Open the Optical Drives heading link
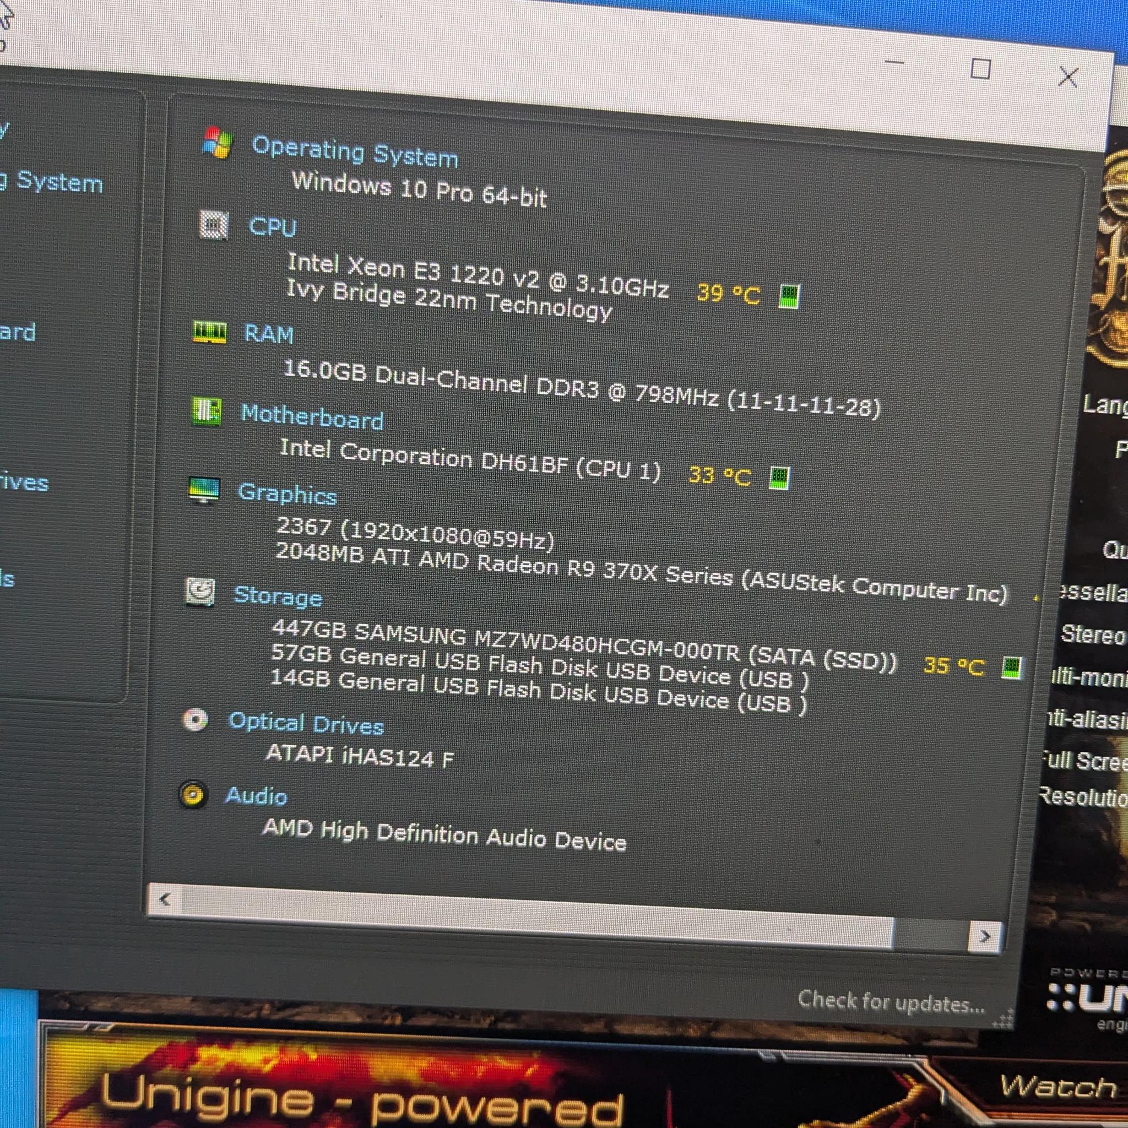The image size is (1128, 1128). (x=306, y=723)
